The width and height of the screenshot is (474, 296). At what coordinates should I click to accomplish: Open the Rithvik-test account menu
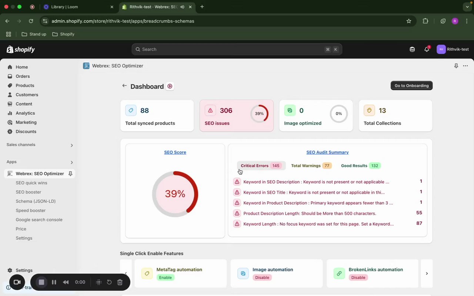[453, 49]
